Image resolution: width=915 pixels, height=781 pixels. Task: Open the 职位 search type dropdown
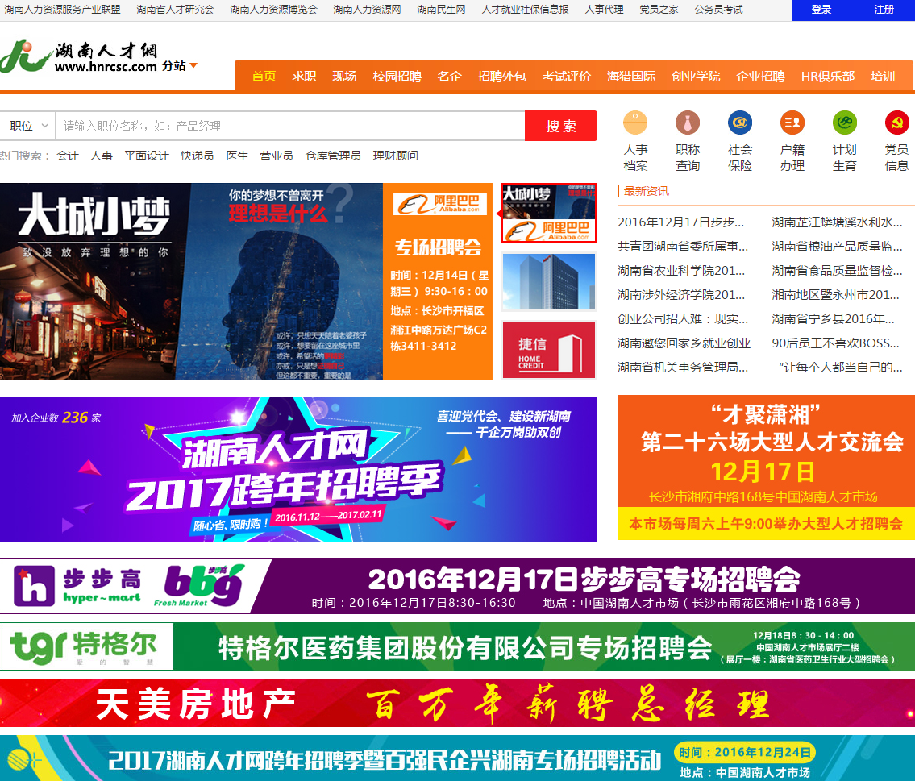coord(28,126)
